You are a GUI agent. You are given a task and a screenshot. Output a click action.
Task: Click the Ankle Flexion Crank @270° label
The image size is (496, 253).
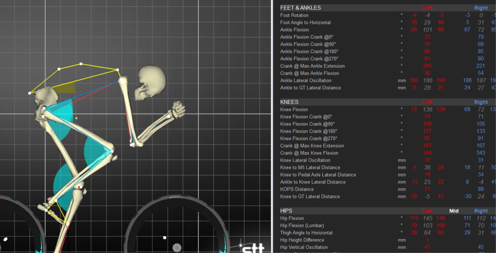click(309, 59)
